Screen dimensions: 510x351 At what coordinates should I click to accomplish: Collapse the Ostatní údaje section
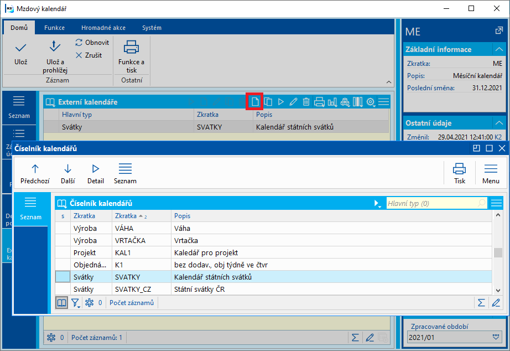[x=499, y=123]
